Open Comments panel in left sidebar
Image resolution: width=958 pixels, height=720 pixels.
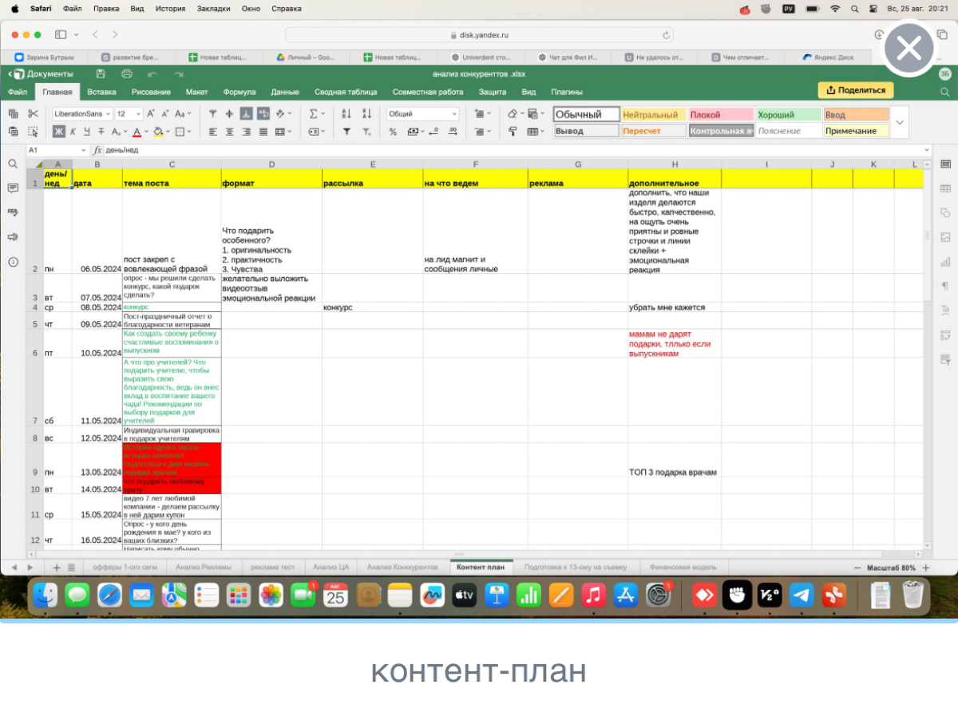13,188
